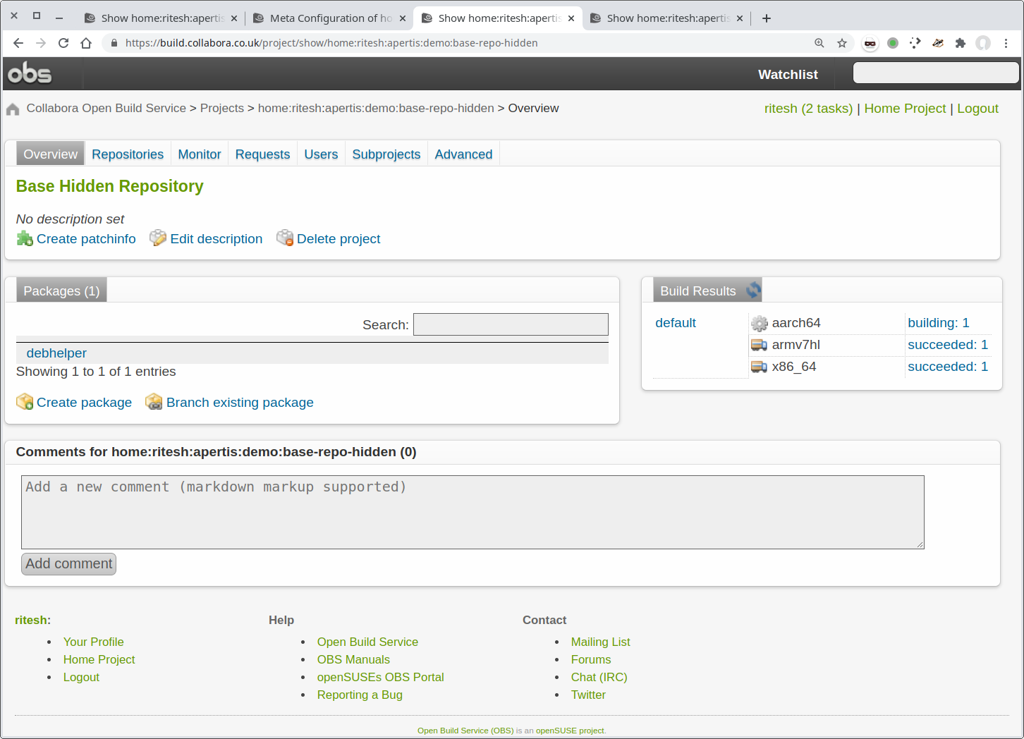Bookmark this page with the star icon

tap(842, 43)
